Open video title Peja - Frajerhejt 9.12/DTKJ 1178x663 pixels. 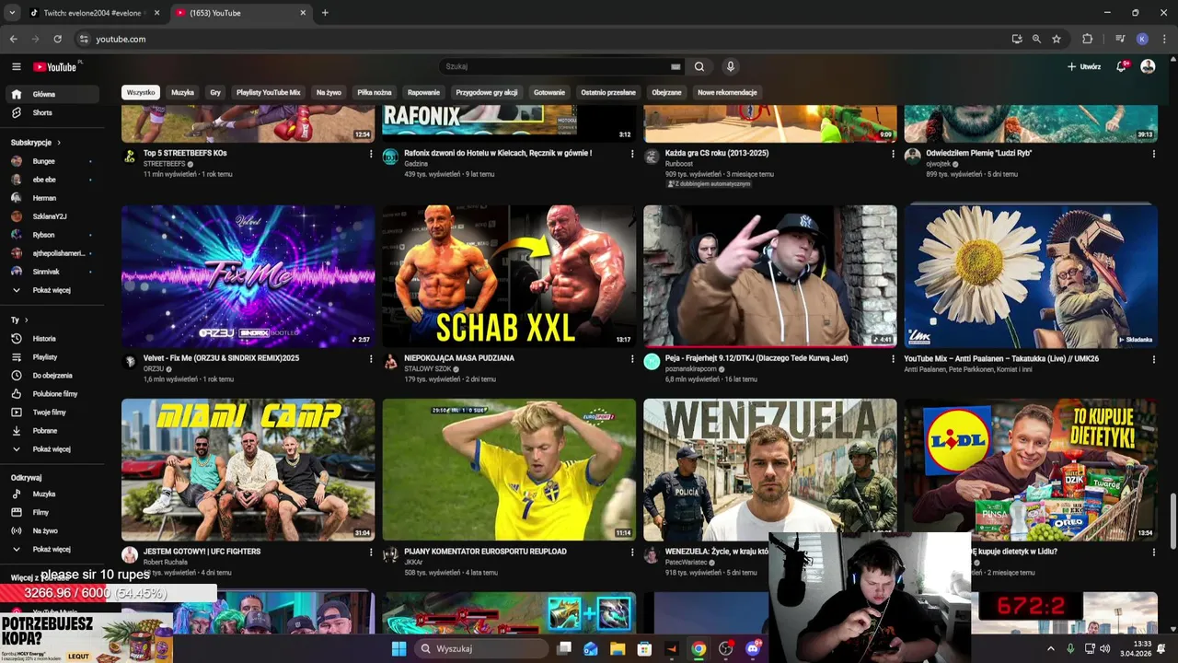pos(756,358)
